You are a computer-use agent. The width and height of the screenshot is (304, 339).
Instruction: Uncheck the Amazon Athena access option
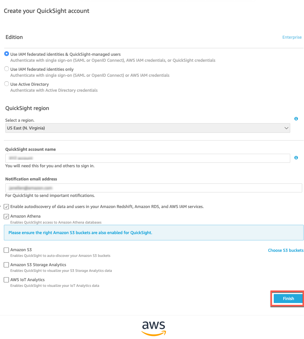click(x=6, y=216)
